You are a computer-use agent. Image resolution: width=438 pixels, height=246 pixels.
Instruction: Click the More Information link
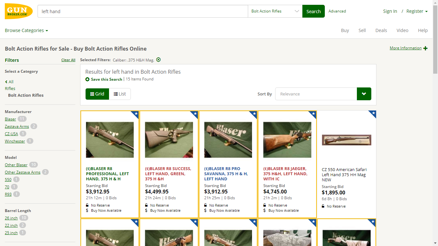(406, 48)
